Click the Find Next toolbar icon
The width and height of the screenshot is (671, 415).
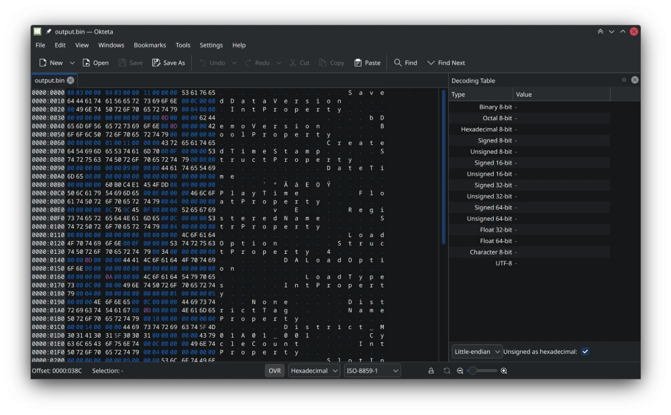pyautogui.click(x=431, y=62)
